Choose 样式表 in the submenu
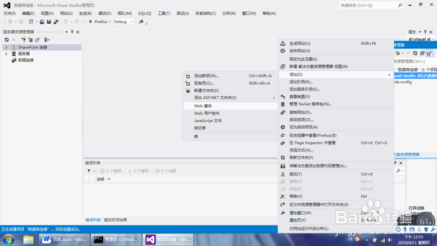Viewport: 437px width, 246px height. tap(230, 128)
